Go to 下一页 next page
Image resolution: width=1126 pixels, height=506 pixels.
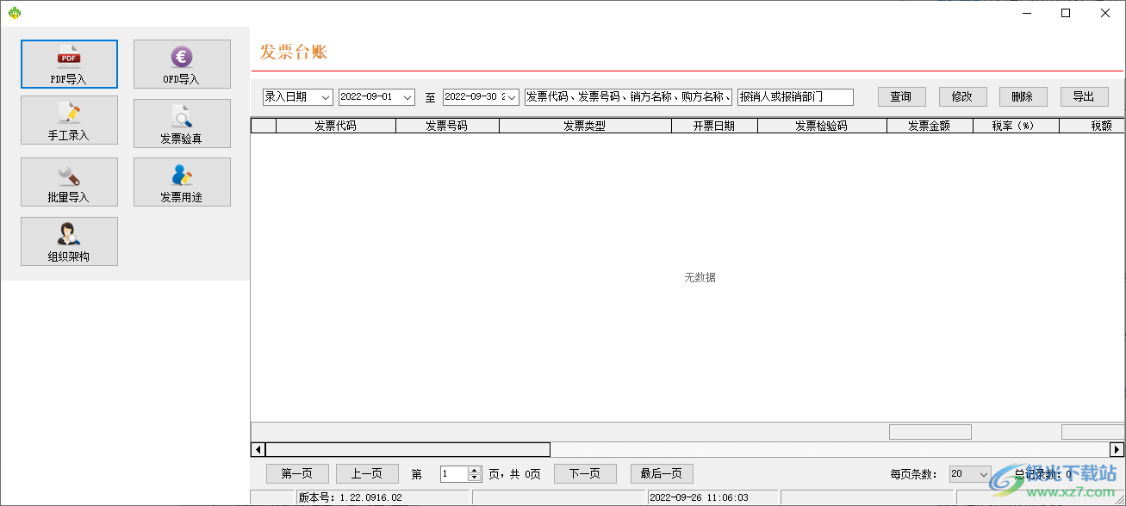(x=585, y=474)
